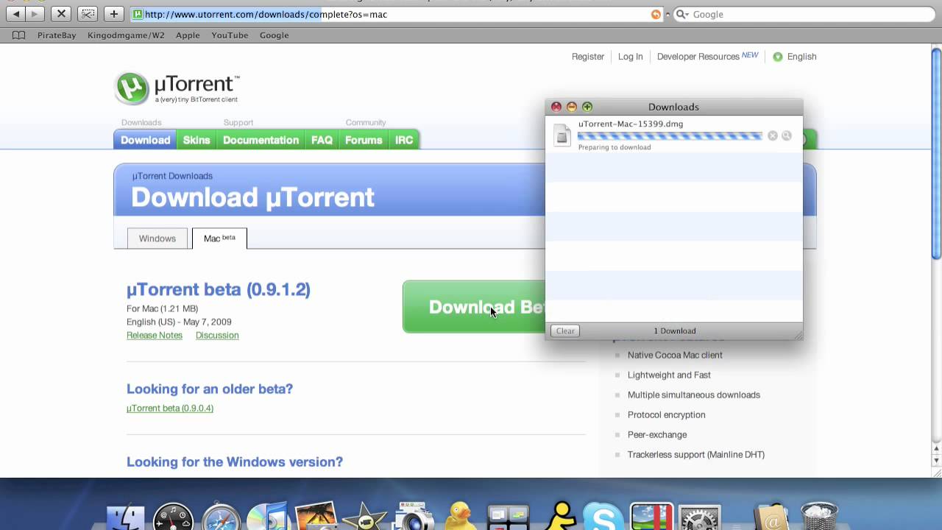This screenshot has width=942, height=530.
Task: Switch to the Windows tab
Action: coord(157,239)
